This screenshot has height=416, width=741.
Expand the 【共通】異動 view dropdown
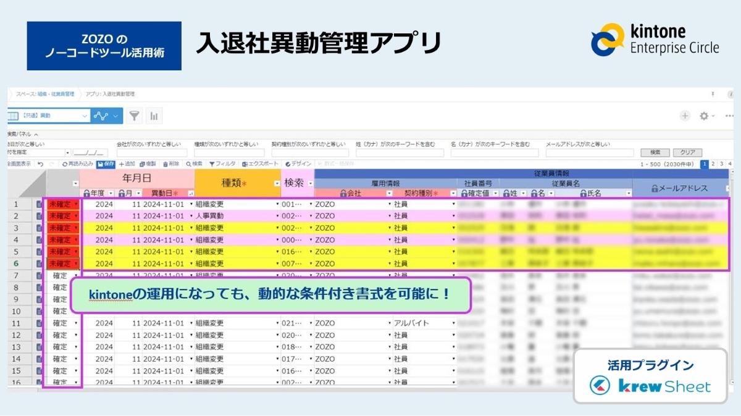click(x=85, y=115)
